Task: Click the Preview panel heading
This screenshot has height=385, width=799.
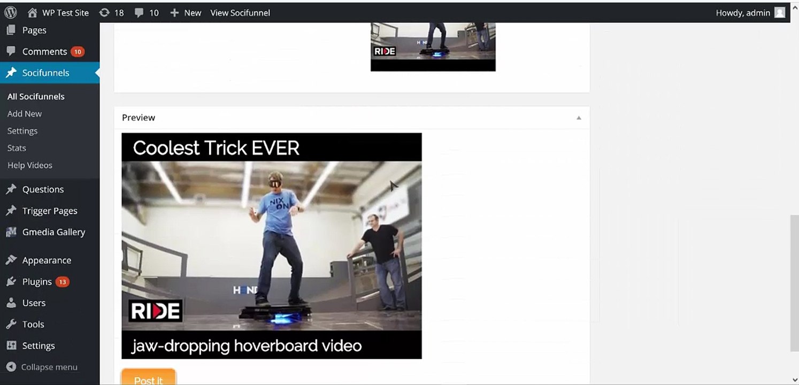Action: coord(139,118)
